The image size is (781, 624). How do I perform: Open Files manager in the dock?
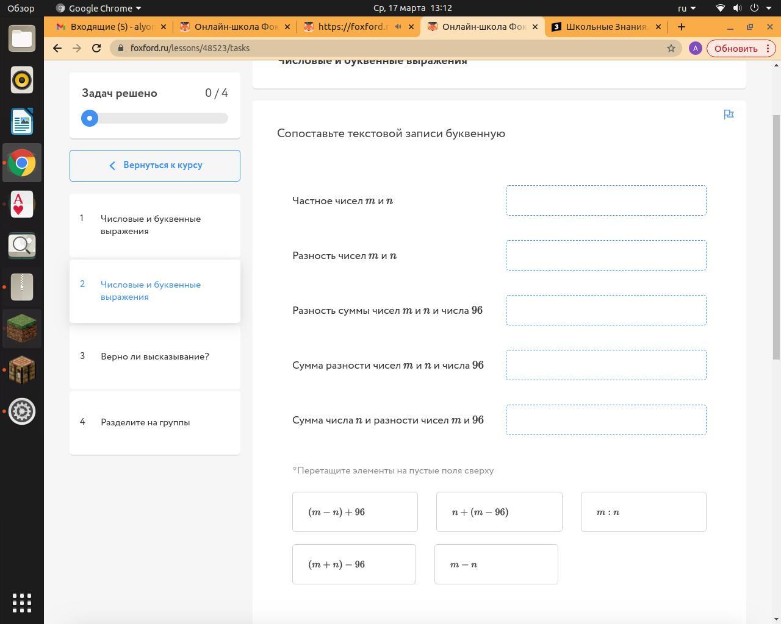pos(22,38)
